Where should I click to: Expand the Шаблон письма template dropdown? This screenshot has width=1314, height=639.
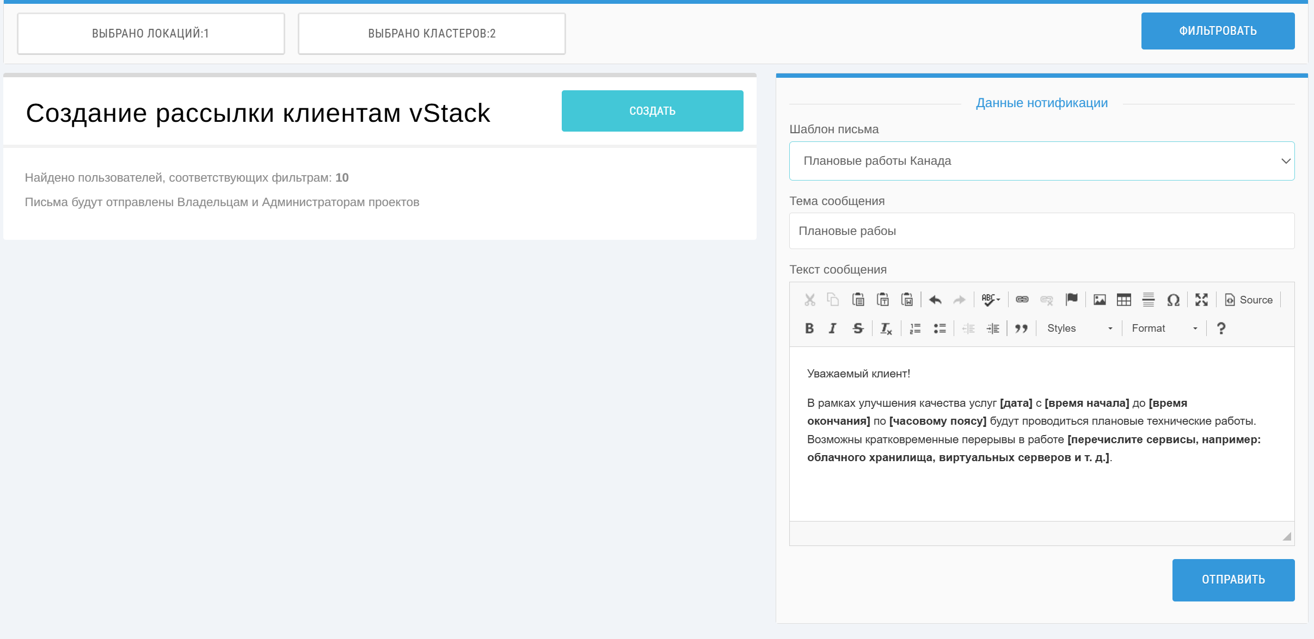(1041, 161)
